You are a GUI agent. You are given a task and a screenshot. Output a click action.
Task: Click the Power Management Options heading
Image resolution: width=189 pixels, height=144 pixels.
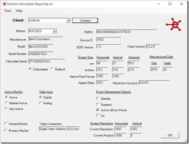coord(113,92)
